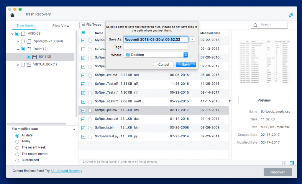Click the spreadsheet preview thumbnail
This screenshot has height=184, width=302.
pyautogui.click(x=264, y=62)
